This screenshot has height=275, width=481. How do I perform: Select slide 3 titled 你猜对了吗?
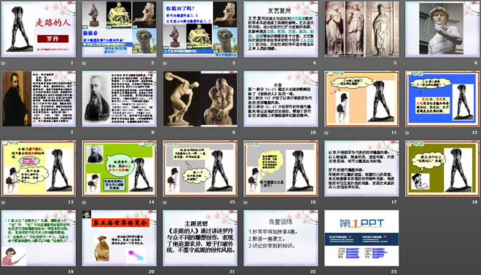point(200,29)
